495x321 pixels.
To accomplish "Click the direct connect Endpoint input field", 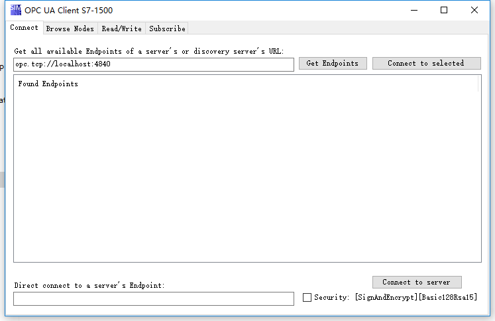I will click(x=154, y=298).
